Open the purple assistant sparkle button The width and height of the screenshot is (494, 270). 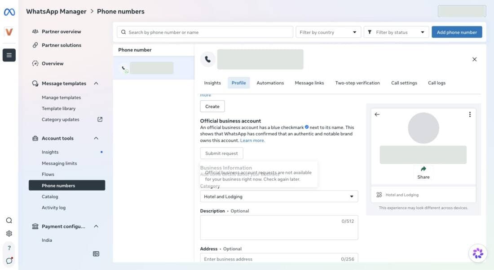[x=478, y=253]
